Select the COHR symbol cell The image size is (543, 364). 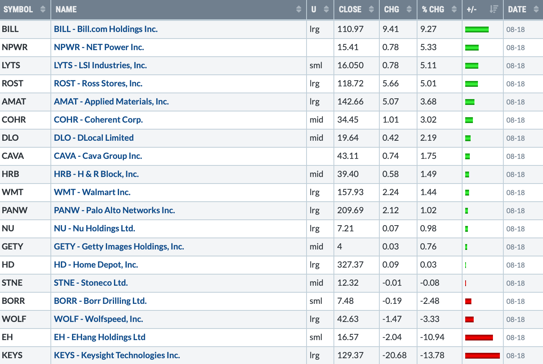pyautogui.click(x=25, y=120)
